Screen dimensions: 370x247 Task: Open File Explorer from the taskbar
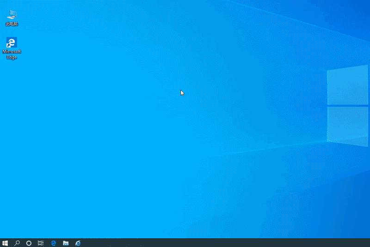pyautogui.click(x=66, y=243)
